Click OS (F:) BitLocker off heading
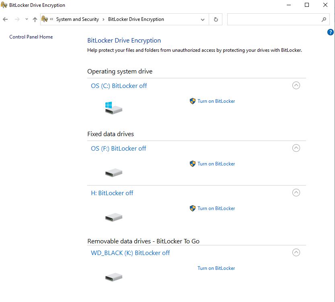Image resolution: width=335 pixels, height=302 pixels. 118,149
